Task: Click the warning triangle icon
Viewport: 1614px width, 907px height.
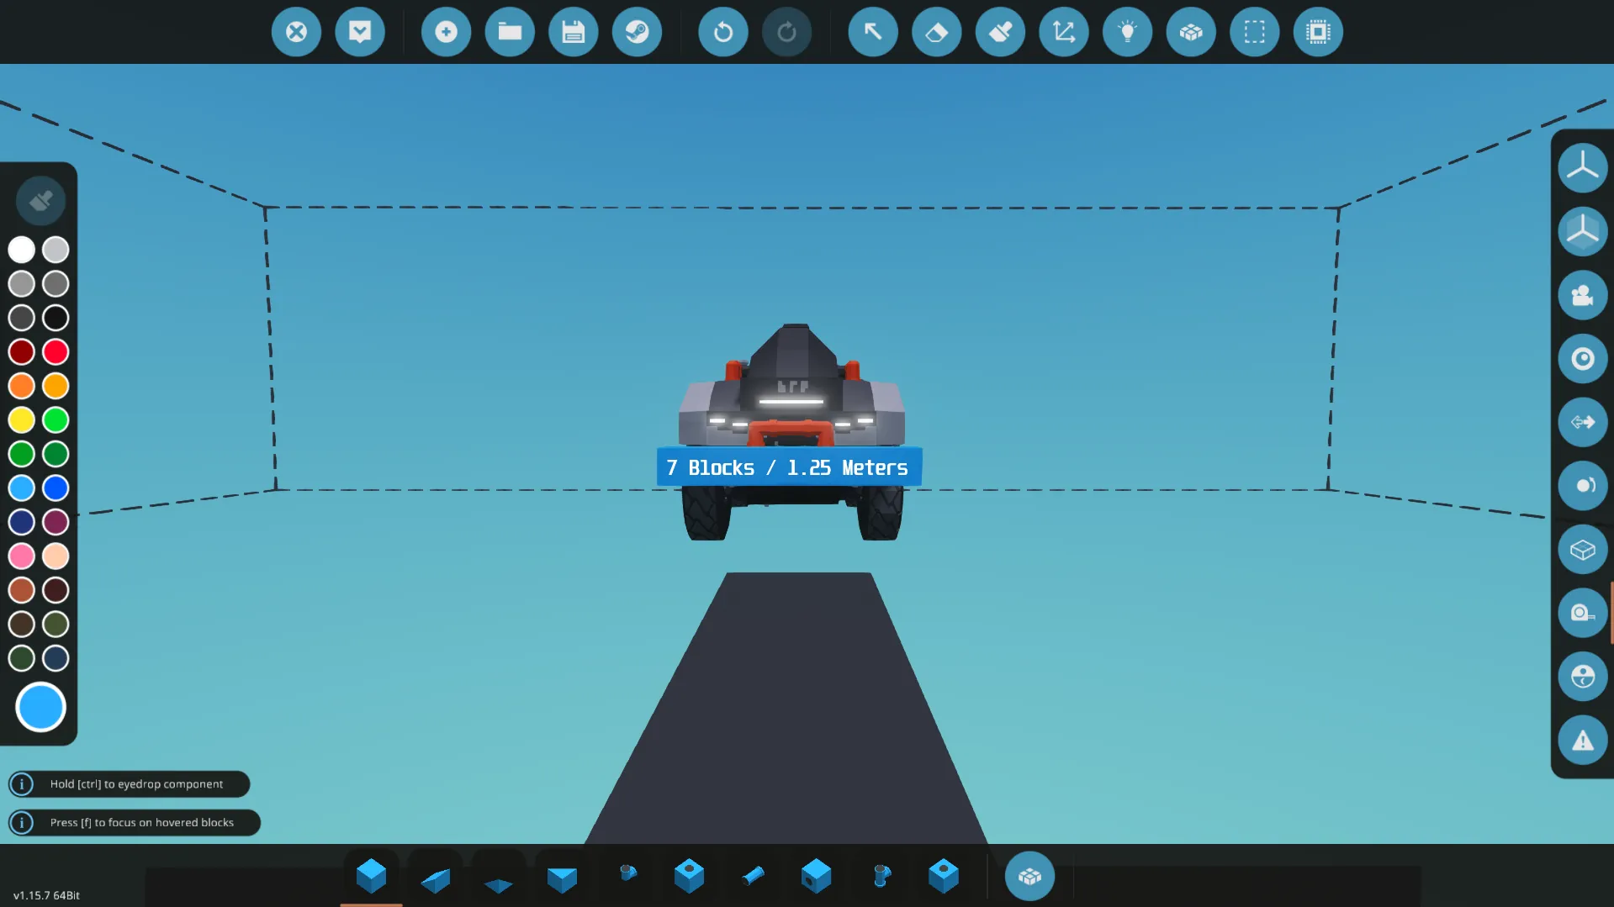Action: pos(1582,741)
